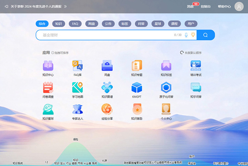Click the 恢复默认顺序 link
The width and height of the screenshot is (248, 166).
(x=193, y=53)
